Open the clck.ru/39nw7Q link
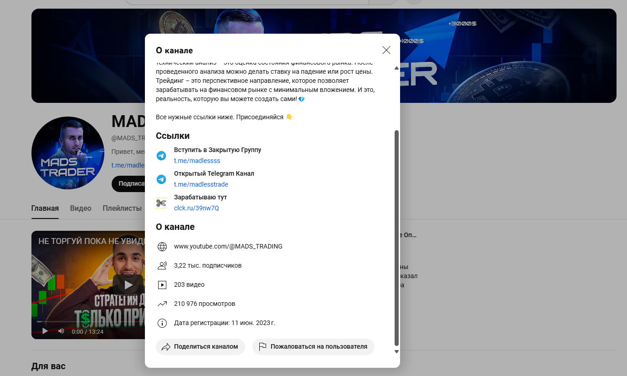This screenshot has height=376, width=627. 196,208
